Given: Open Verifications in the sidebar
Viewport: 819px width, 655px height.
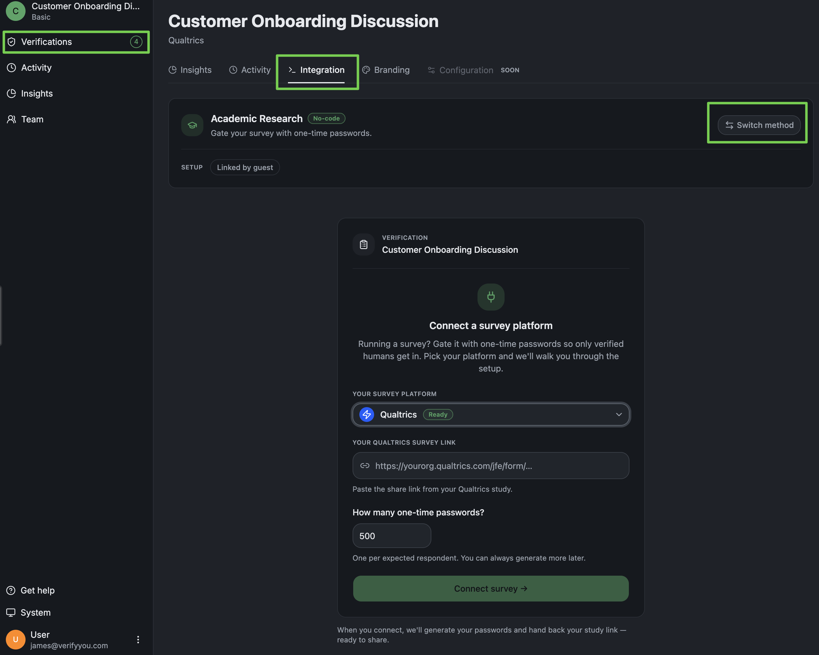Looking at the screenshot, I should (76, 42).
